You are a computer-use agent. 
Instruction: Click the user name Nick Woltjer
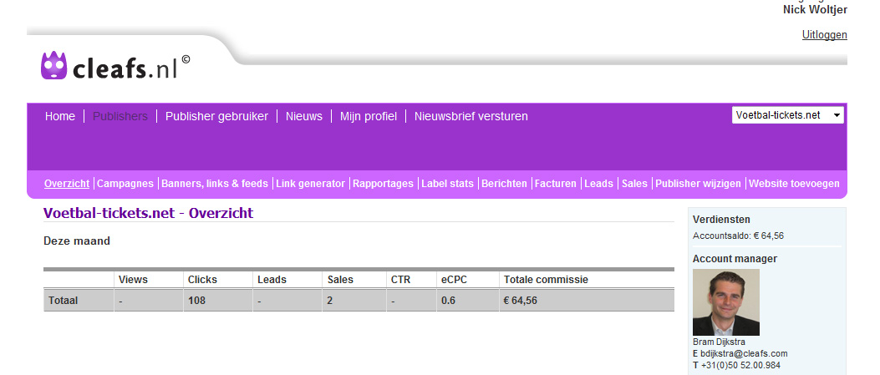tap(815, 9)
